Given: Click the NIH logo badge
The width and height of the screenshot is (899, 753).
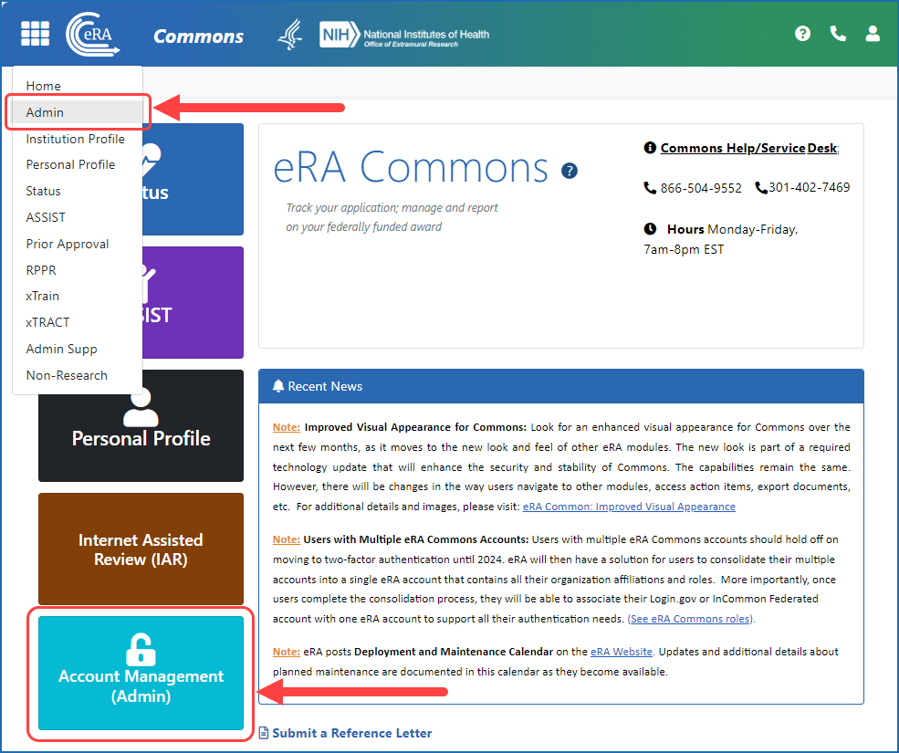Looking at the screenshot, I should point(340,35).
